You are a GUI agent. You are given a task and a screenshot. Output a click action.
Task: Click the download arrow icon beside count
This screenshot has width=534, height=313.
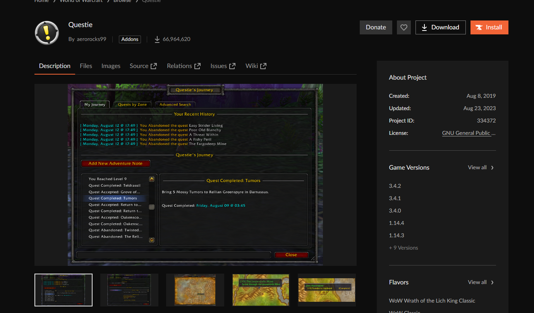(x=157, y=39)
